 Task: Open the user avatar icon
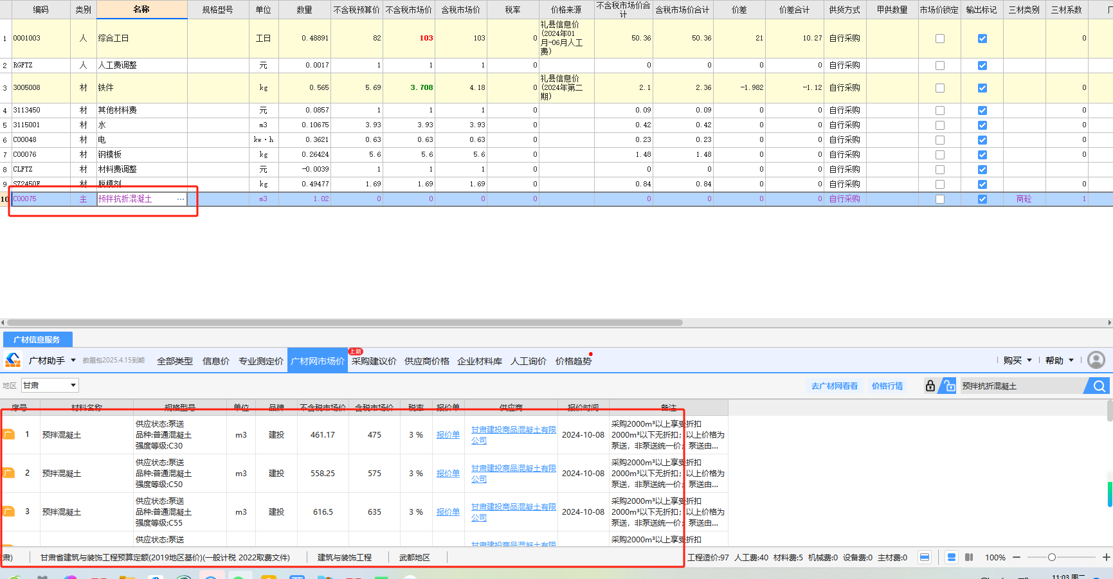click(1096, 360)
